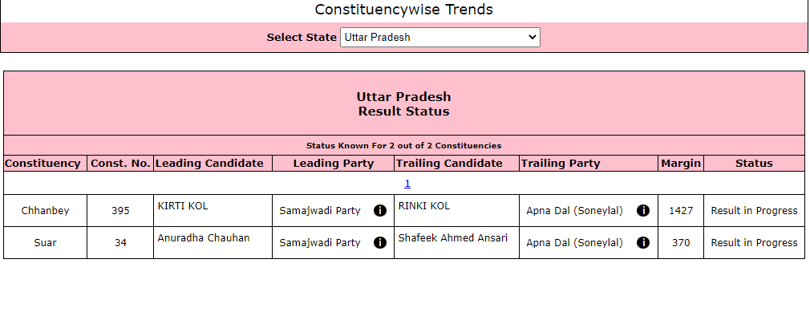
Task: Open the Select State dropdown
Action: point(440,37)
